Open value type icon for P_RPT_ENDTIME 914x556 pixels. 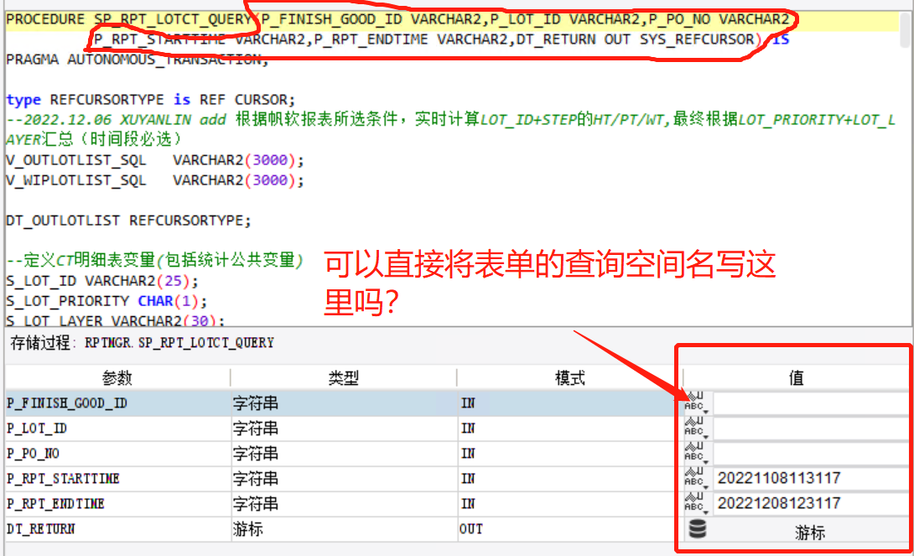[696, 503]
